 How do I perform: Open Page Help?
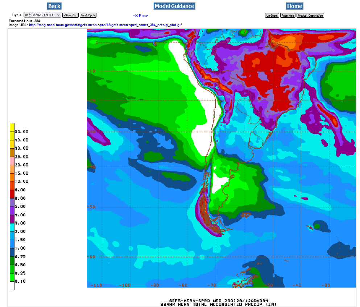coord(287,16)
